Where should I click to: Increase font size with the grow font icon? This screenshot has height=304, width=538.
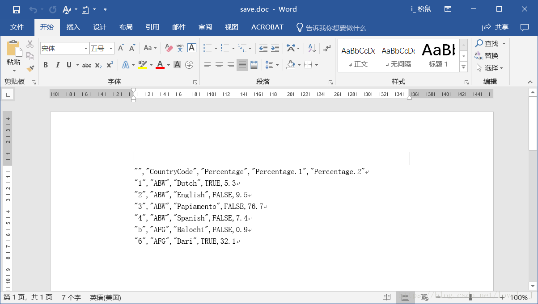[121, 48]
